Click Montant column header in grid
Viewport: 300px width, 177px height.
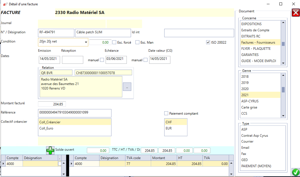click(x=164, y=158)
